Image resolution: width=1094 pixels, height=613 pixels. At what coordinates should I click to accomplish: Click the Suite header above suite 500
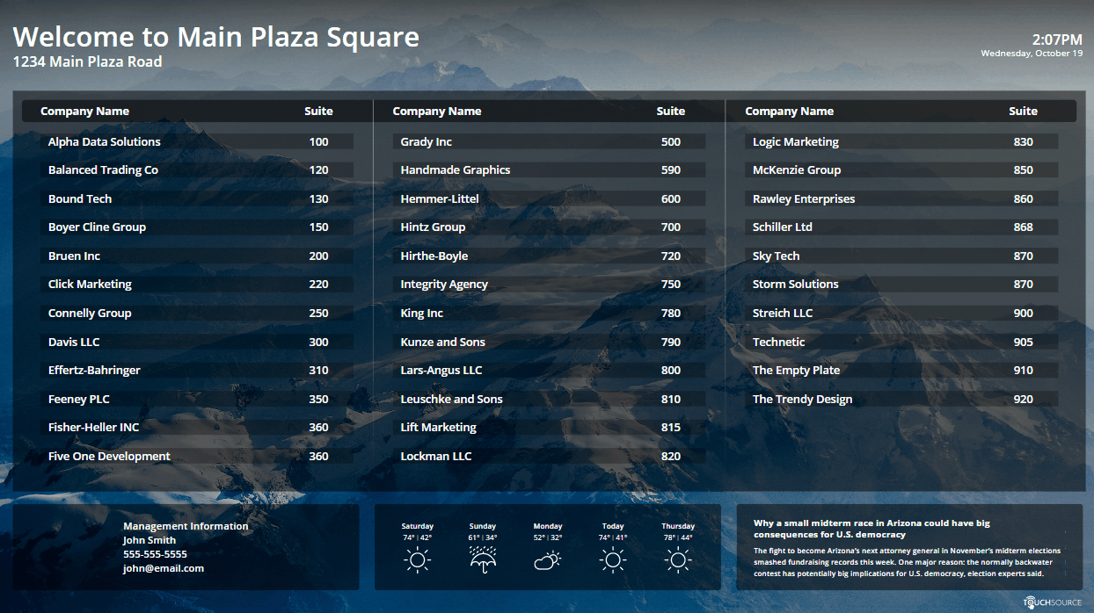[x=671, y=111]
